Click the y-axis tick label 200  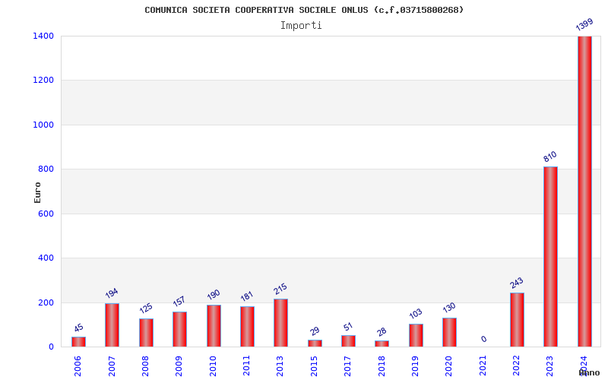[46, 302]
